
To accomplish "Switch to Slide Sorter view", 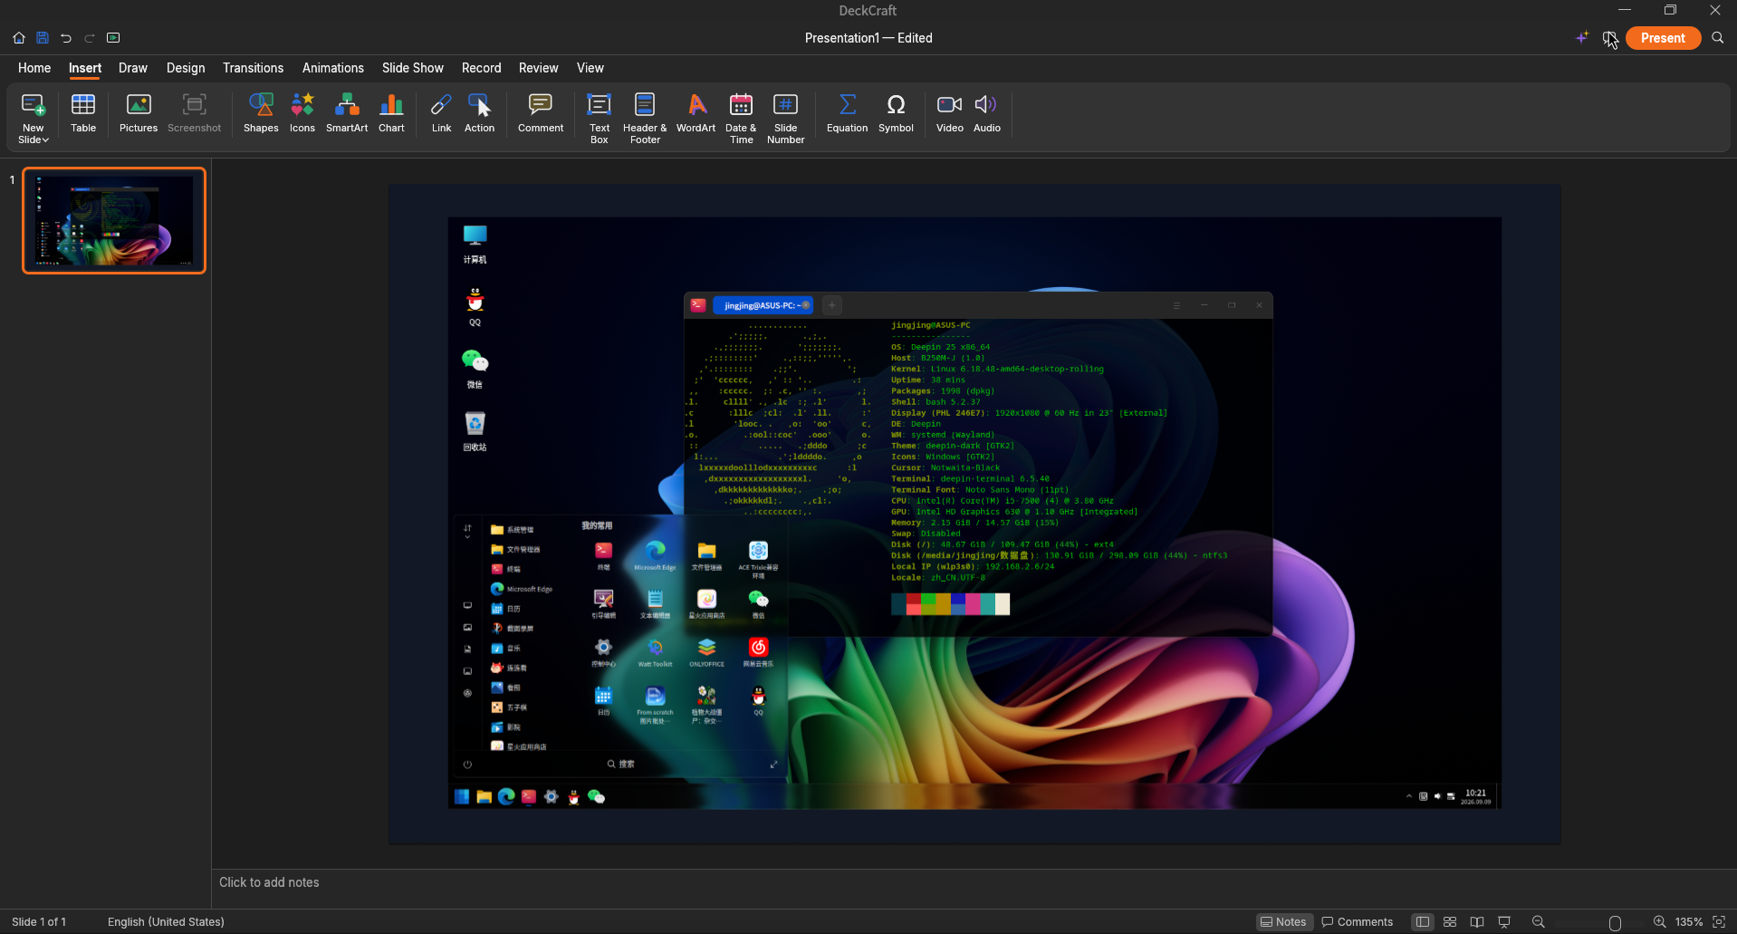I will [x=1450, y=922].
